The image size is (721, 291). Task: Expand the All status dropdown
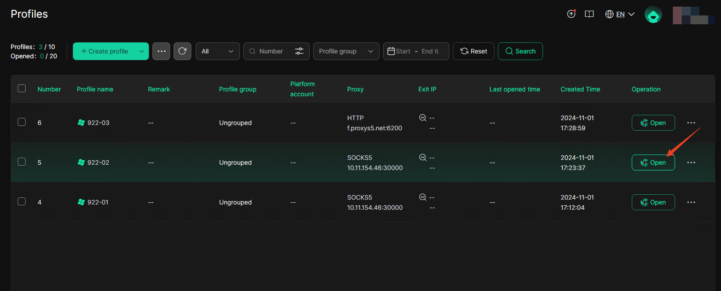coord(217,51)
